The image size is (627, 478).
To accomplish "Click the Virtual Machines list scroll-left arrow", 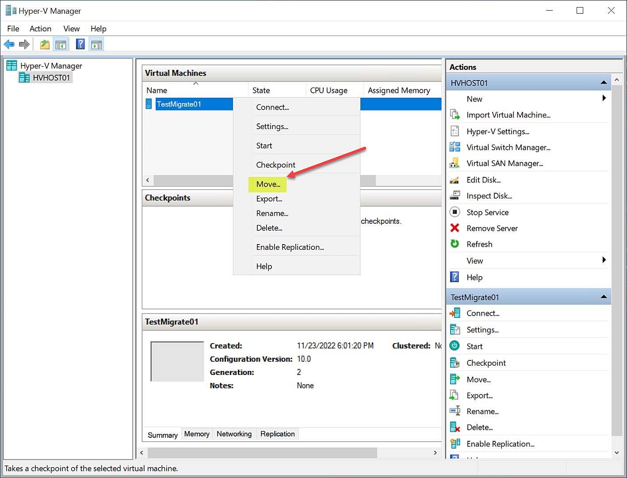I will [148, 180].
